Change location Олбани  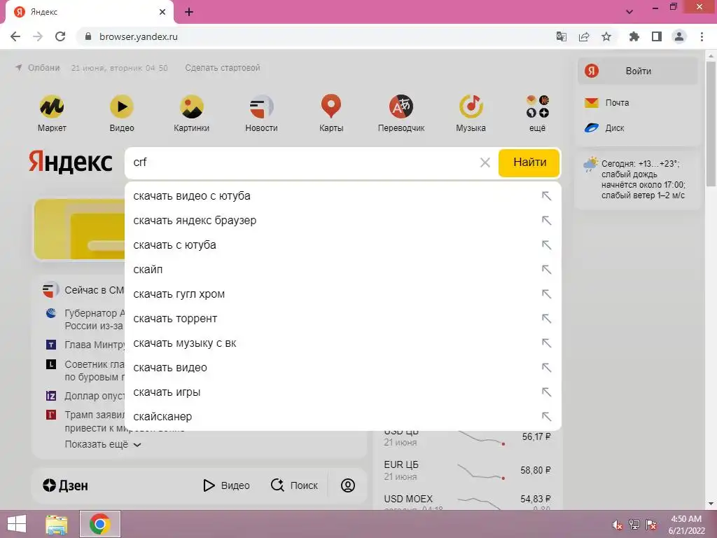[38, 68]
